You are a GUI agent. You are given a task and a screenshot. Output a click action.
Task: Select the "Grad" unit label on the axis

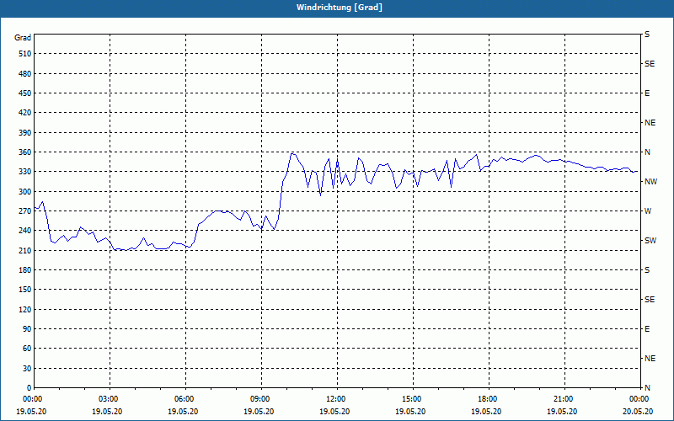click(23, 38)
